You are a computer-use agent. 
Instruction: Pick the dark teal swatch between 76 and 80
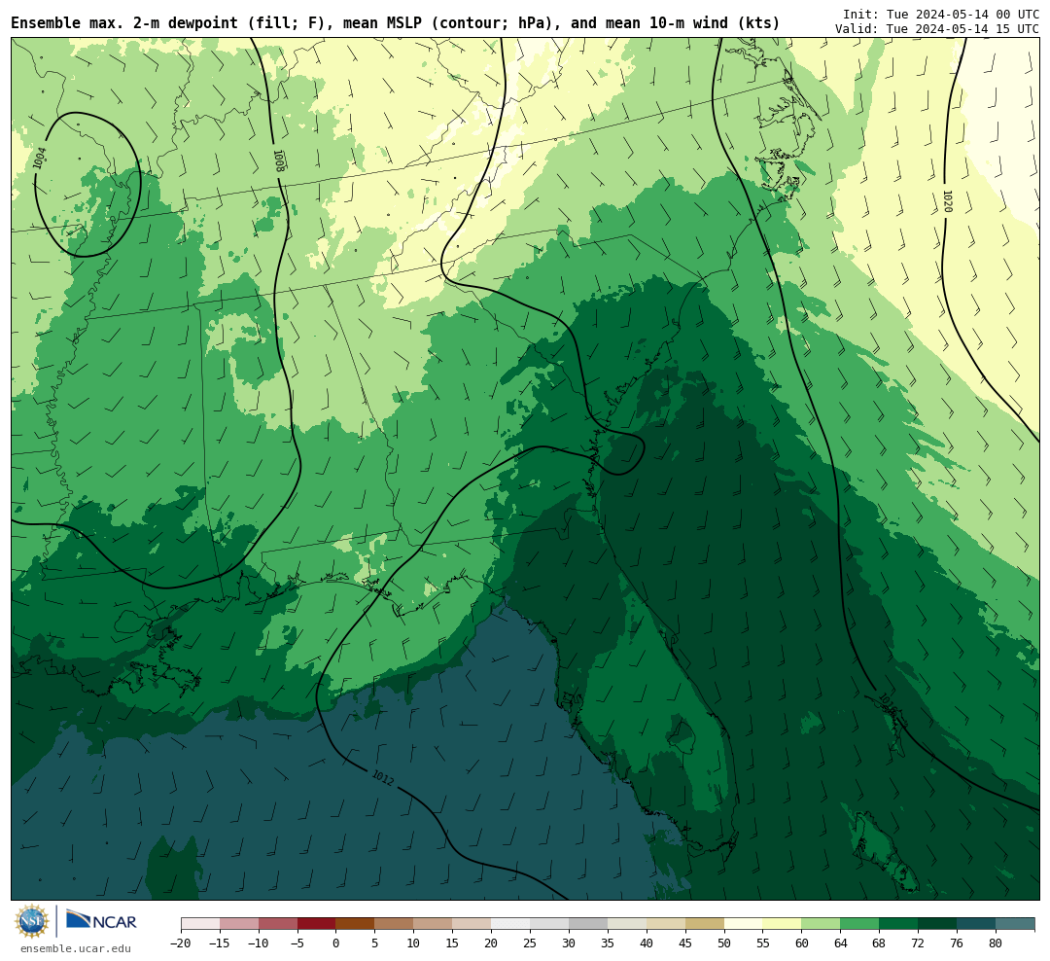(x=977, y=924)
